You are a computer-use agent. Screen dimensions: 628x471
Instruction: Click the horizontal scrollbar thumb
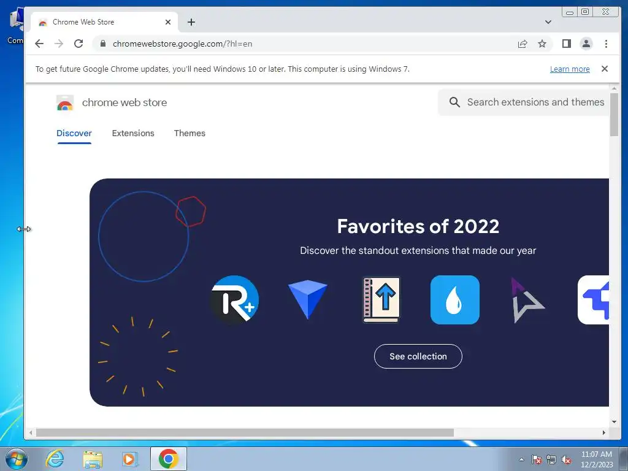(245, 432)
